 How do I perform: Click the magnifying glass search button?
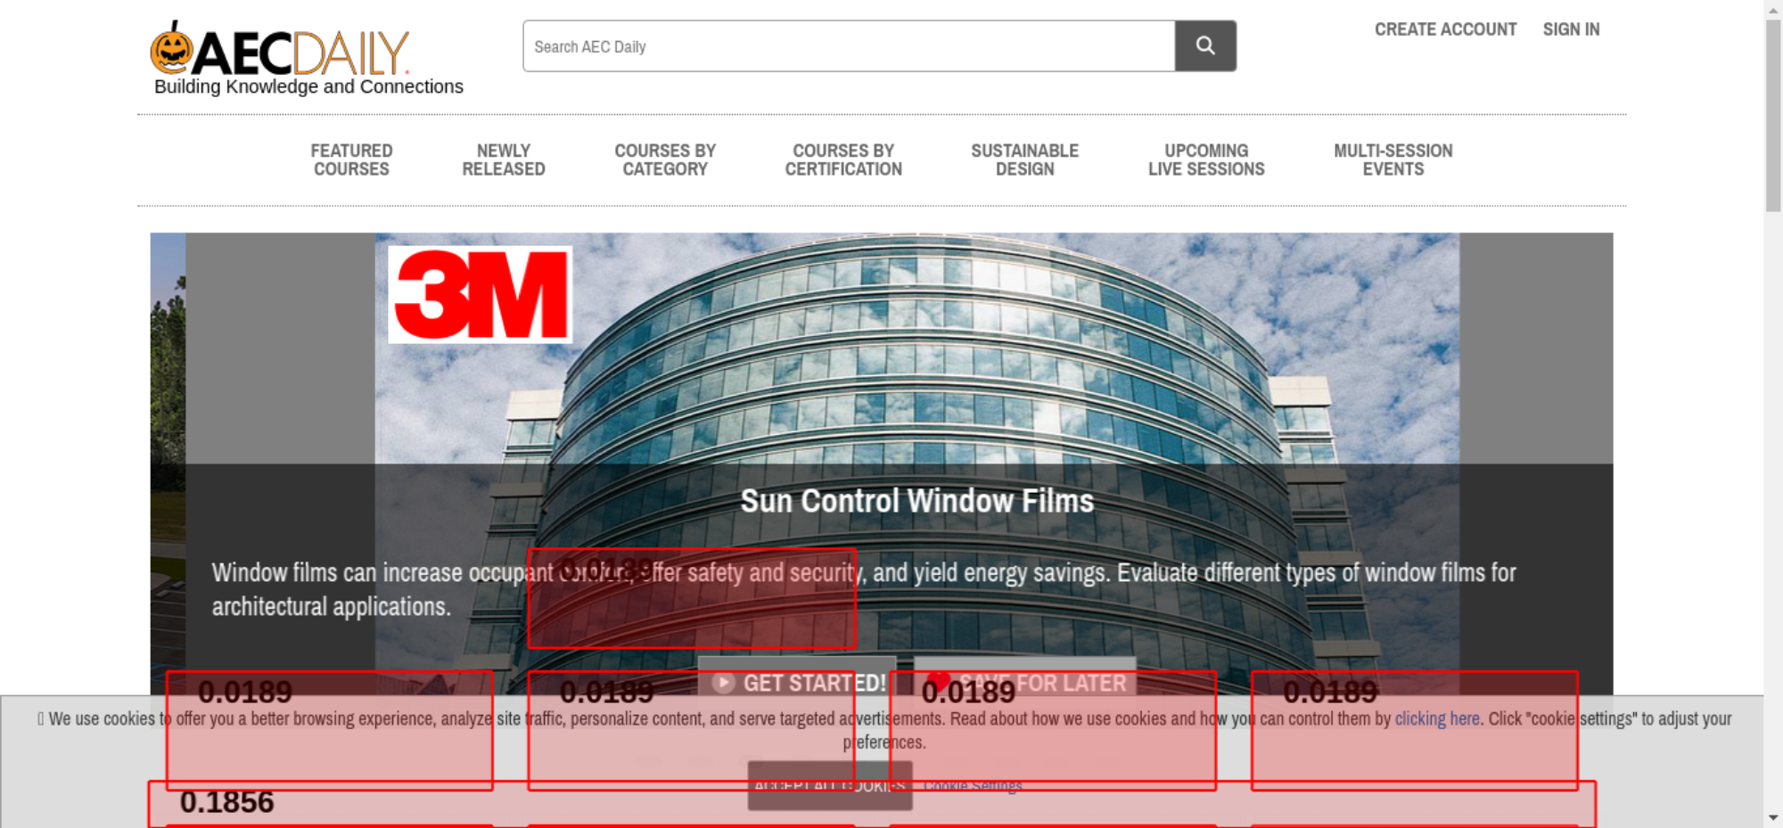point(1204,45)
